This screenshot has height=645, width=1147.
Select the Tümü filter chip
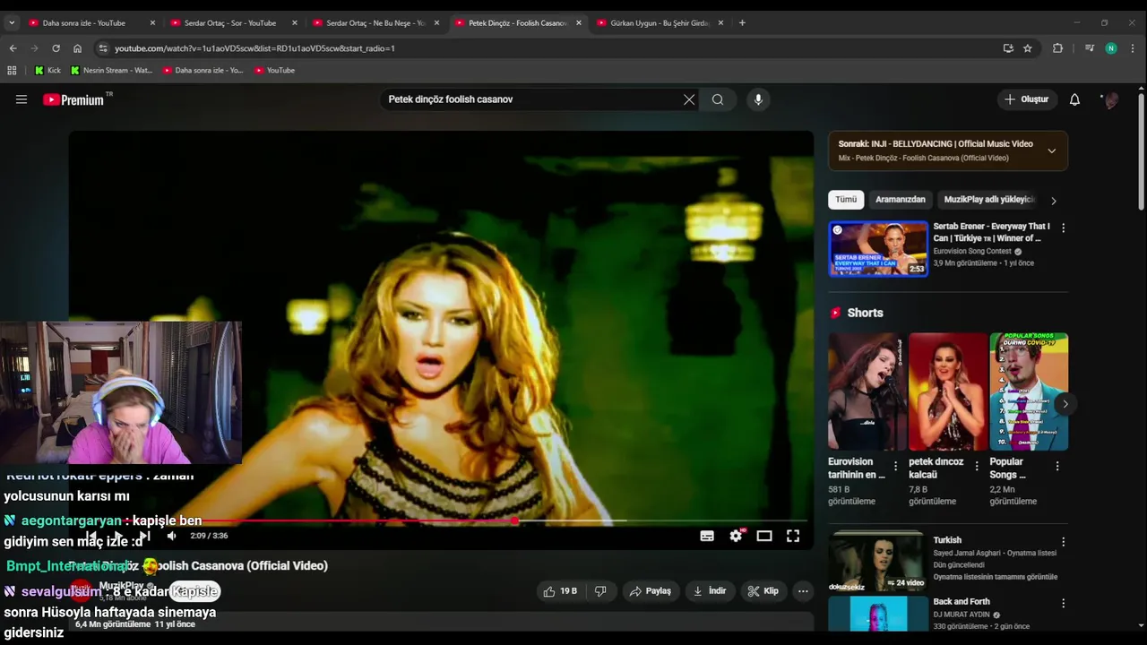(846, 200)
